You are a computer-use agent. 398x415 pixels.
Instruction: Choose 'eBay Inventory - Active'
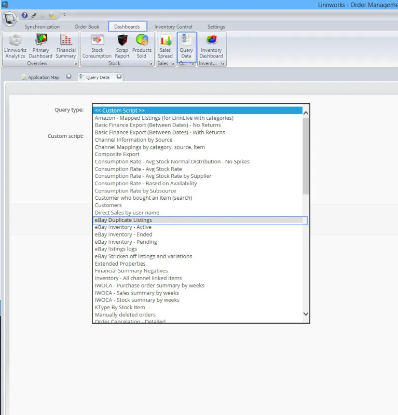click(198, 227)
